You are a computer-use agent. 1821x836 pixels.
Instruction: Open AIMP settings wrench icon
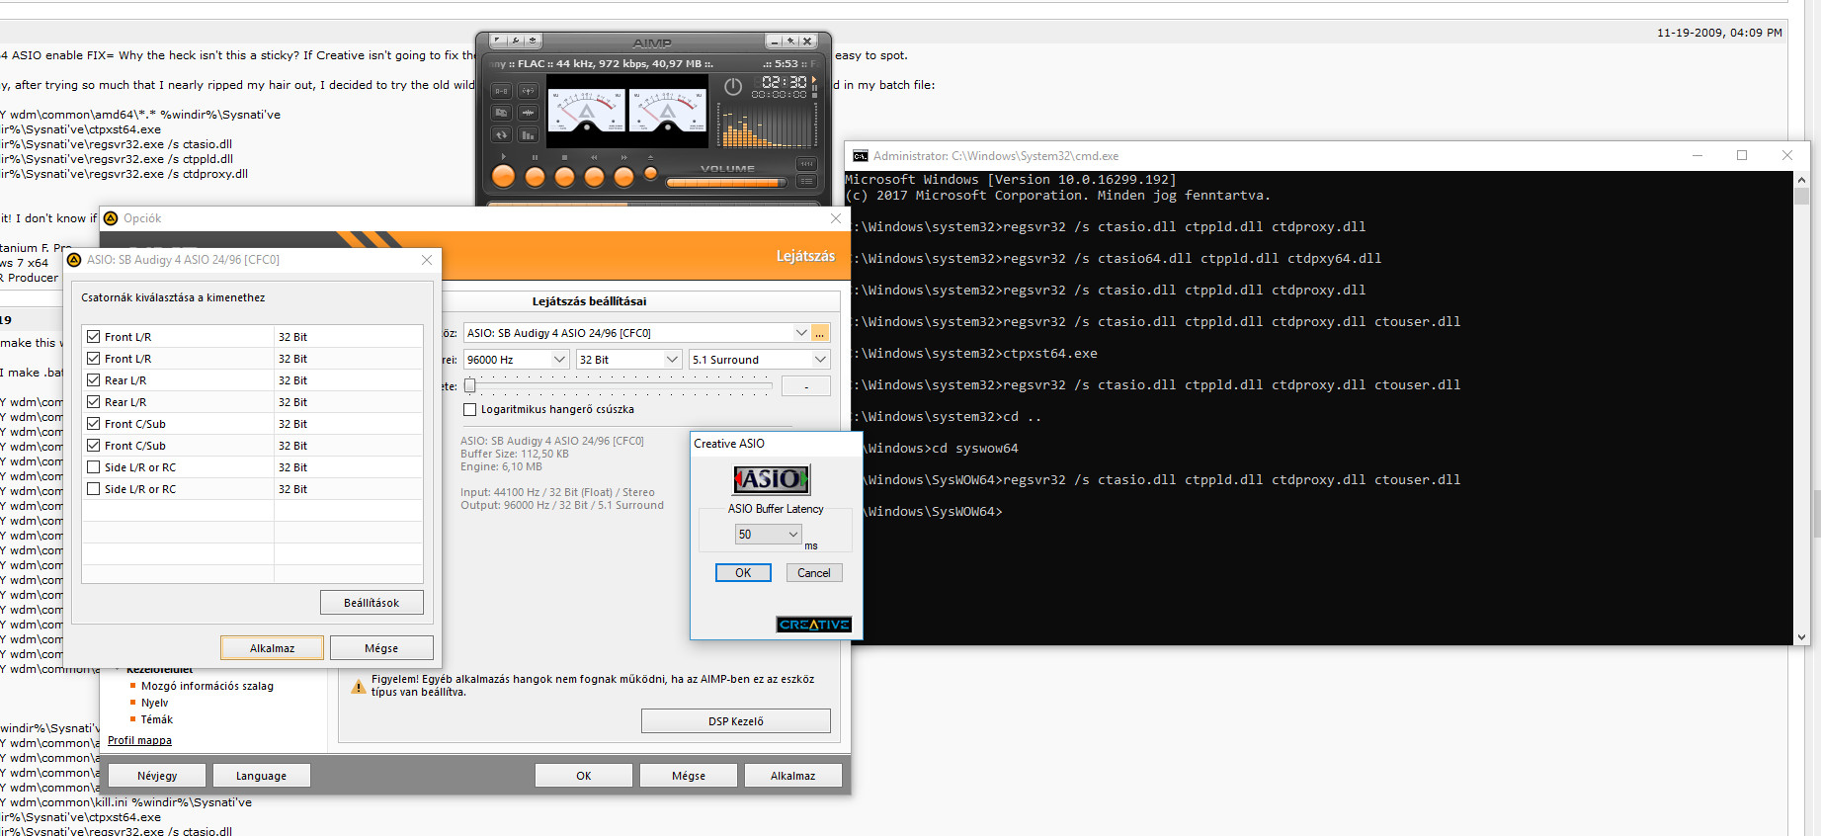pyautogui.click(x=516, y=41)
